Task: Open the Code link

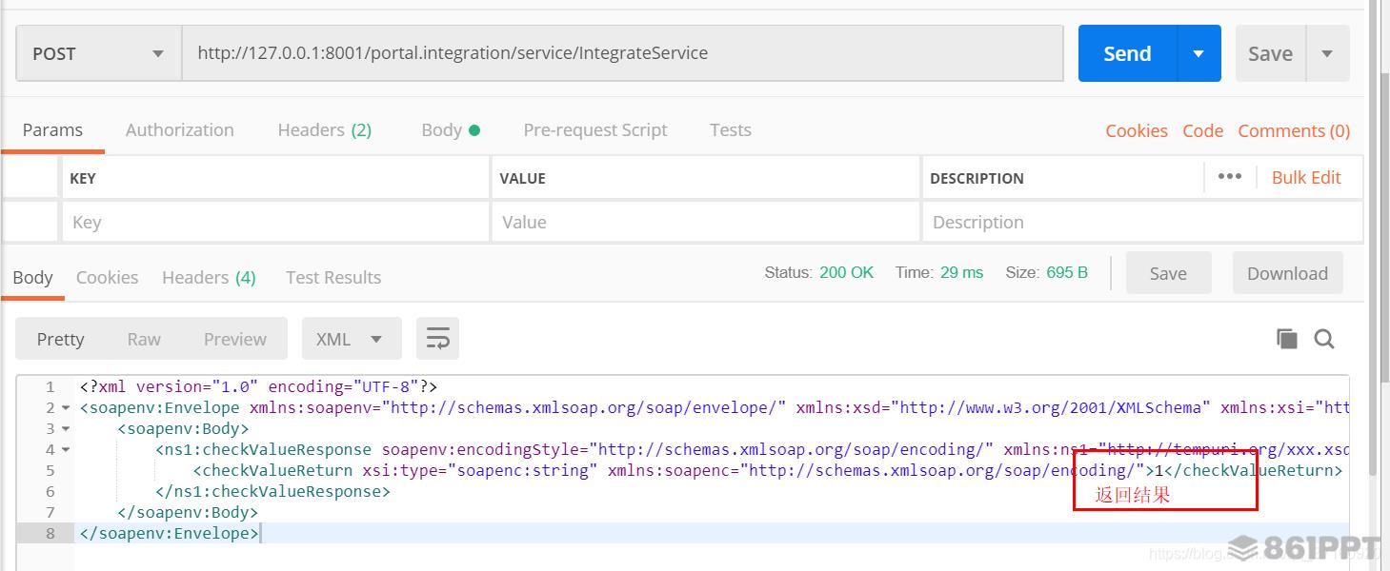Action: click(x=1203, y=130)
